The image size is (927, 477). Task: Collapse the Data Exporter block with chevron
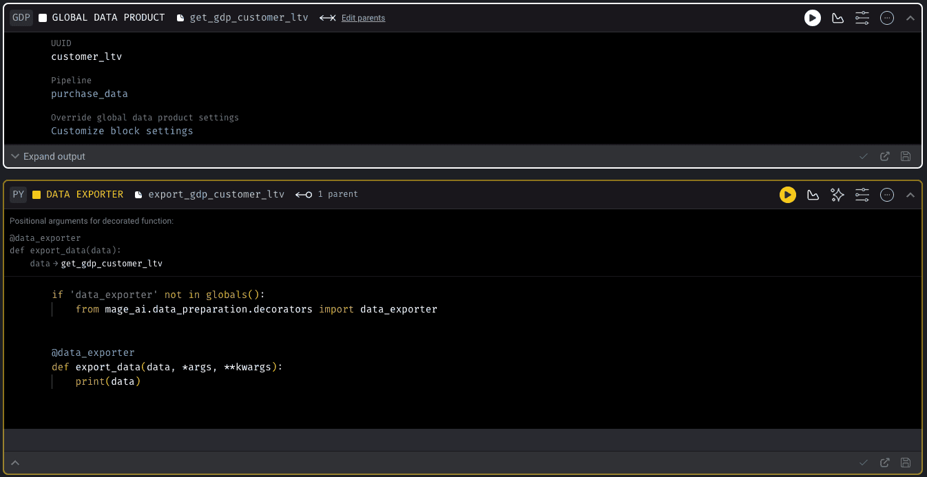coord(910,195)
